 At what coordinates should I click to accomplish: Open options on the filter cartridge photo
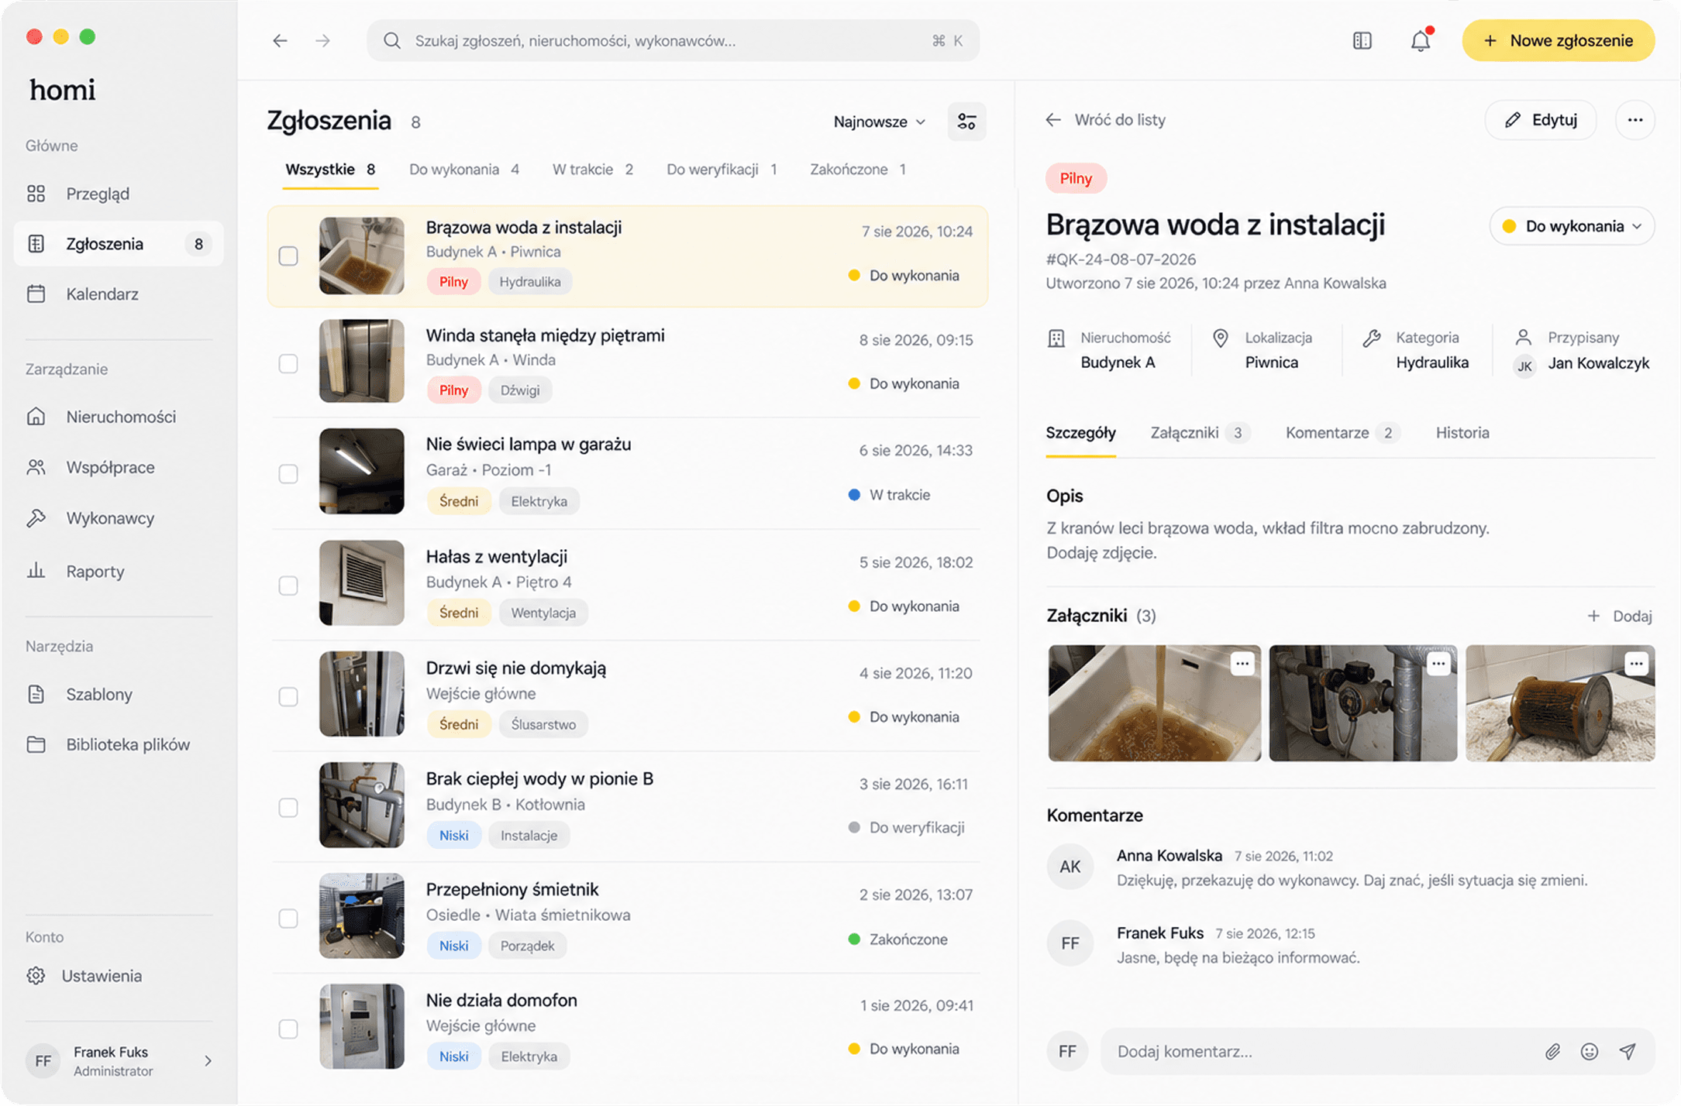point(1636,664)
